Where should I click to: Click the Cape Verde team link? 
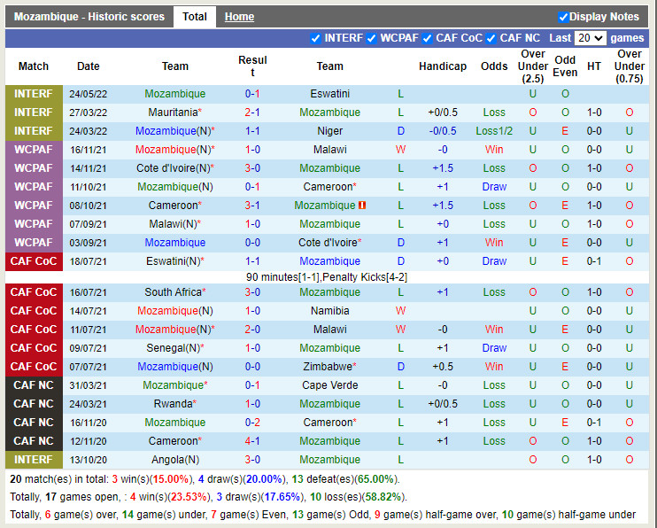tap(329, 385)
